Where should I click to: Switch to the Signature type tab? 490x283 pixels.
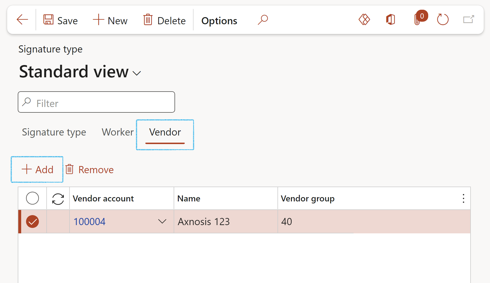tap(54, 132)
